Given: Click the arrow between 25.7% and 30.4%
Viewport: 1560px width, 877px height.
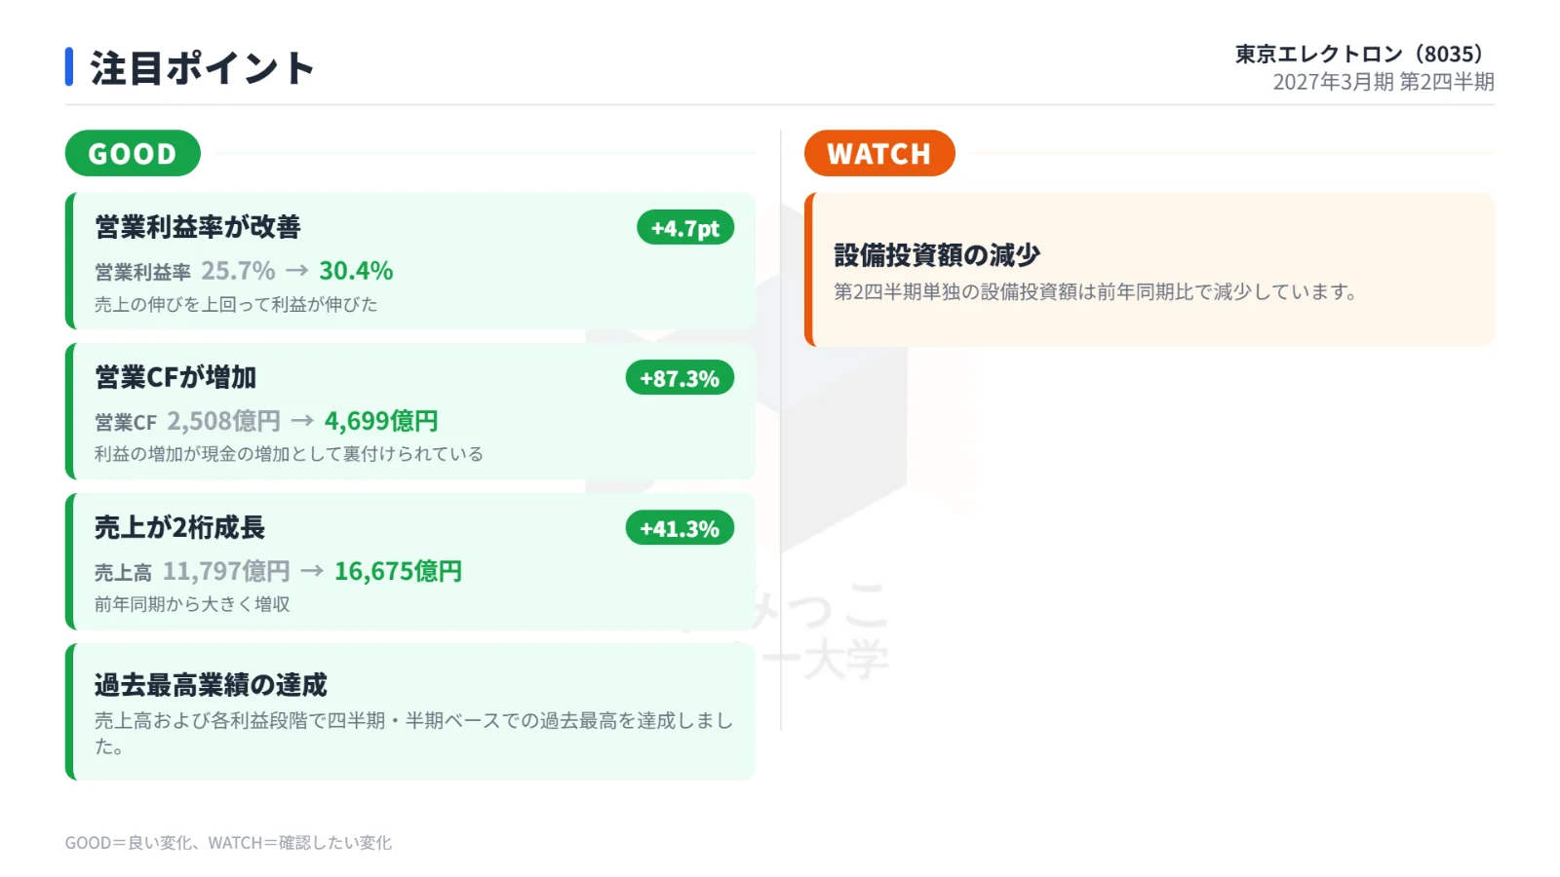Looking at the screenshot, I should click(x=297, y=271).
